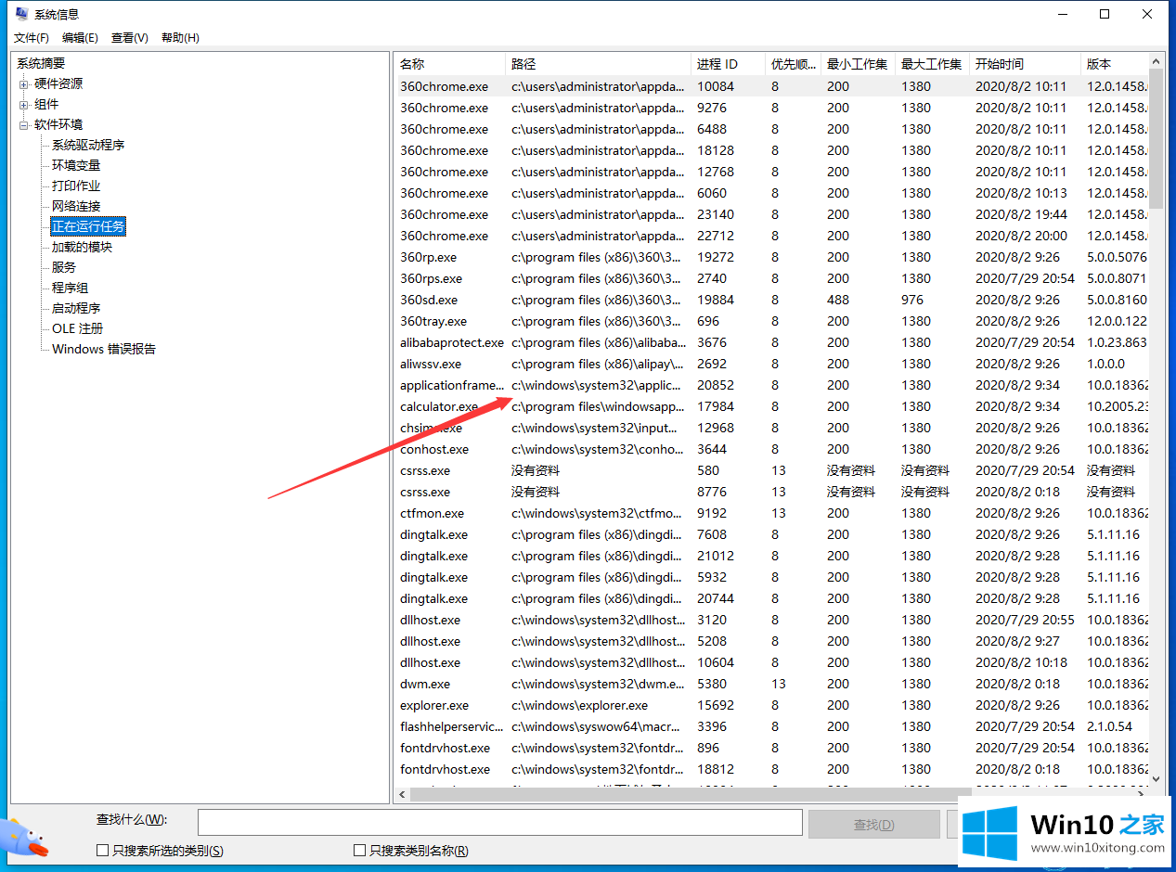Select 系统驱动程序 tree item

click(88, 145)
